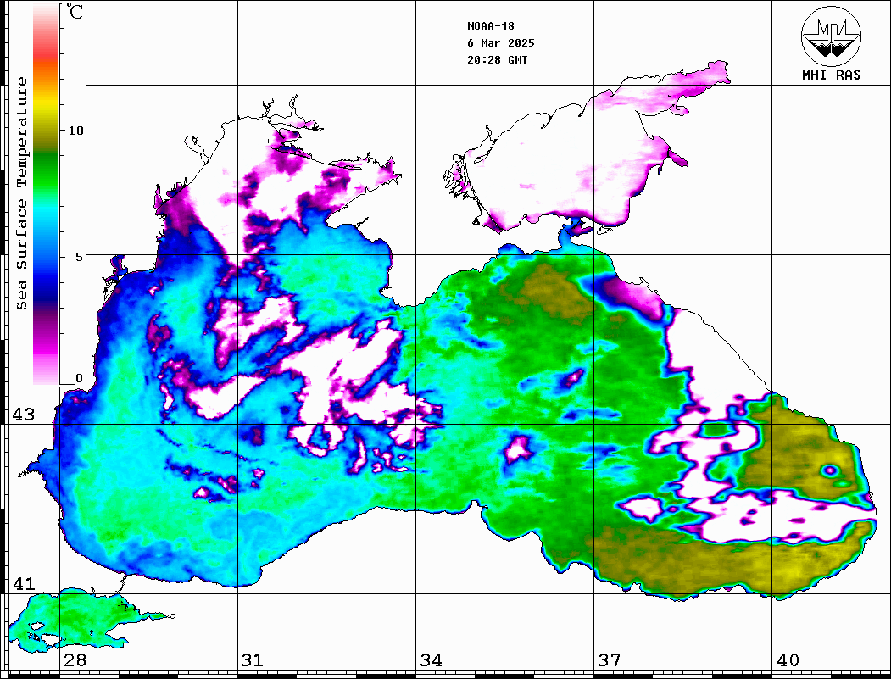Viewport: 891px width, 679px height.
Task: Click the longitude label '31'
Action: [253, 660]
